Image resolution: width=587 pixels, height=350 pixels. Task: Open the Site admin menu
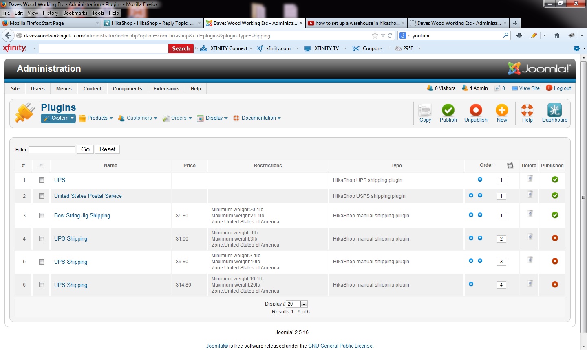pos(15,89)
